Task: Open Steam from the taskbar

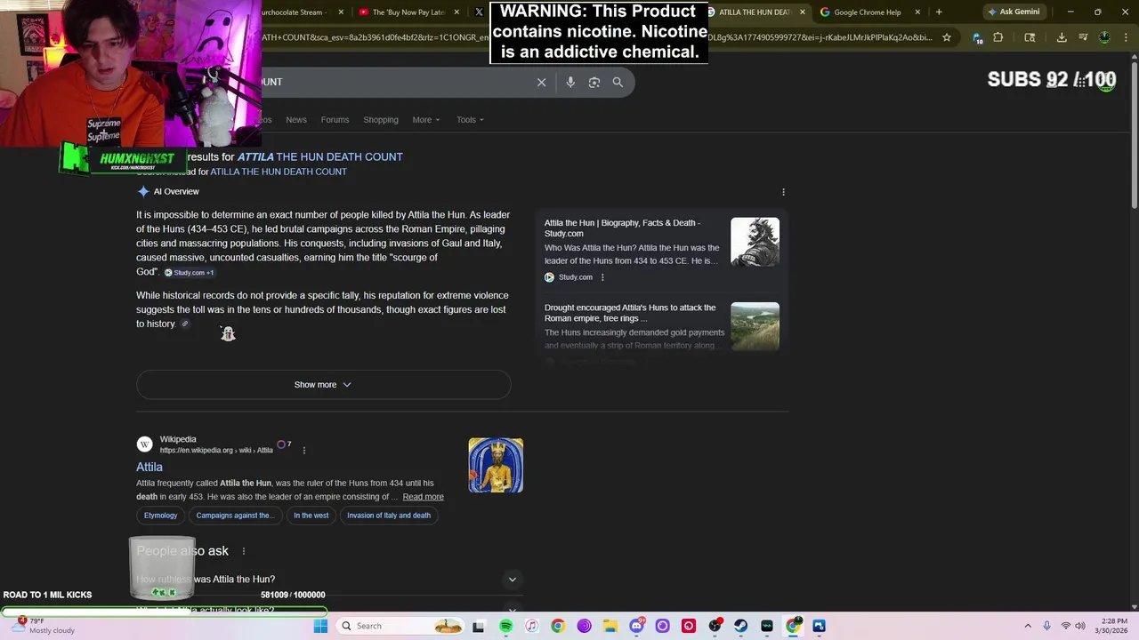Action: coord(740,626)
